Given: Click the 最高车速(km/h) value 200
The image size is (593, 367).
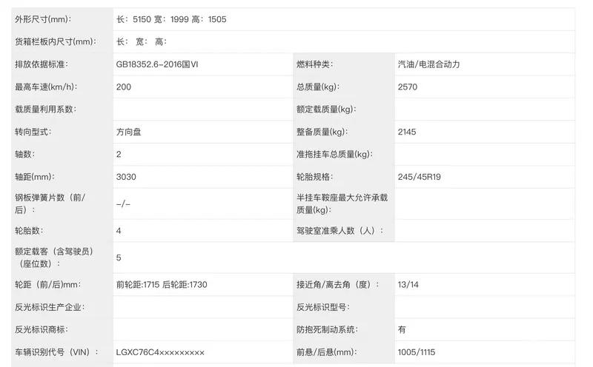Looking at the screenshot, I should (x=125, y=87).
